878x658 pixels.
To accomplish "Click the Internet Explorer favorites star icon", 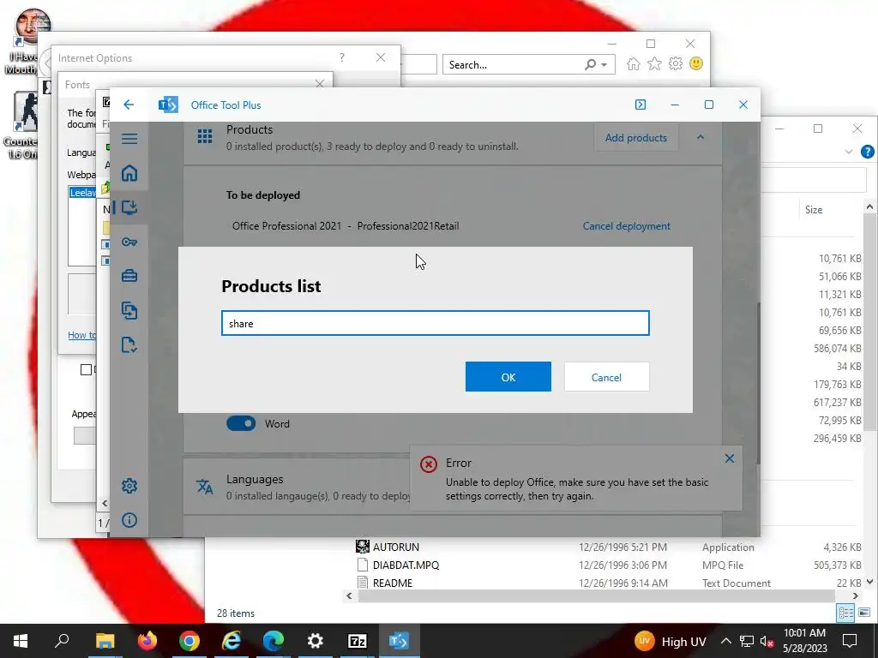I will 654,63.
